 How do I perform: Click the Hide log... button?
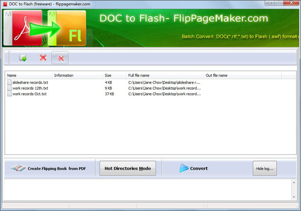[265, 168]
